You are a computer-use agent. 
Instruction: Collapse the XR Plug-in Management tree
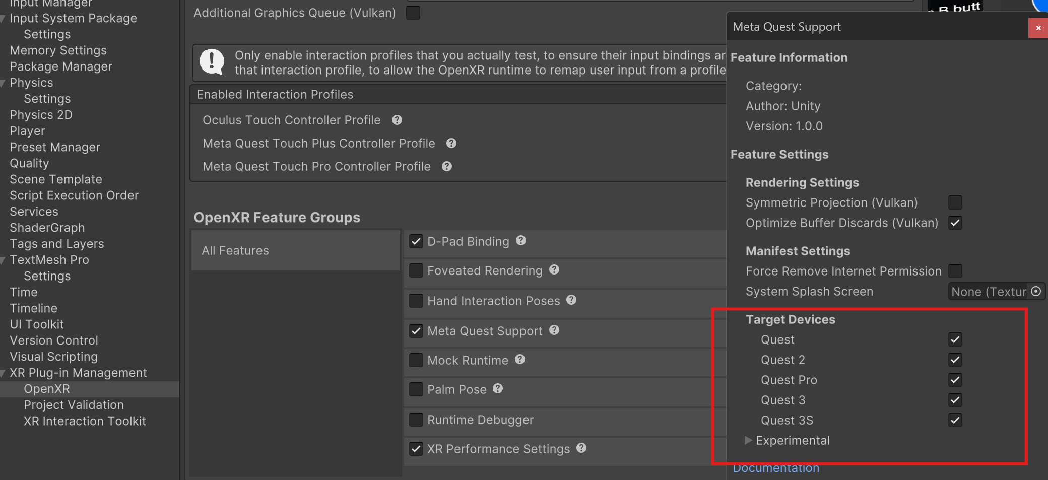(4, 373)
